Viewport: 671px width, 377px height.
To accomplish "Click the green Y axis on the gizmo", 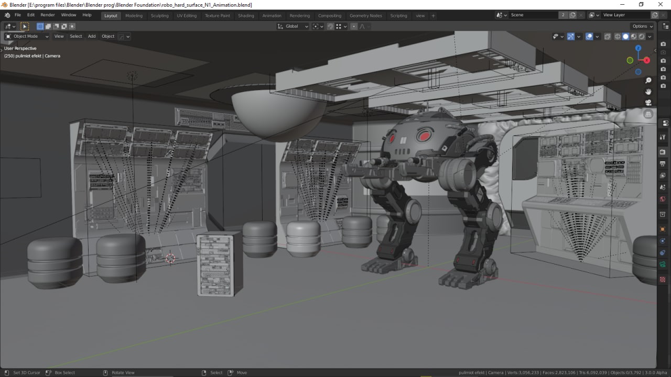I will click(x=630, y=60).
